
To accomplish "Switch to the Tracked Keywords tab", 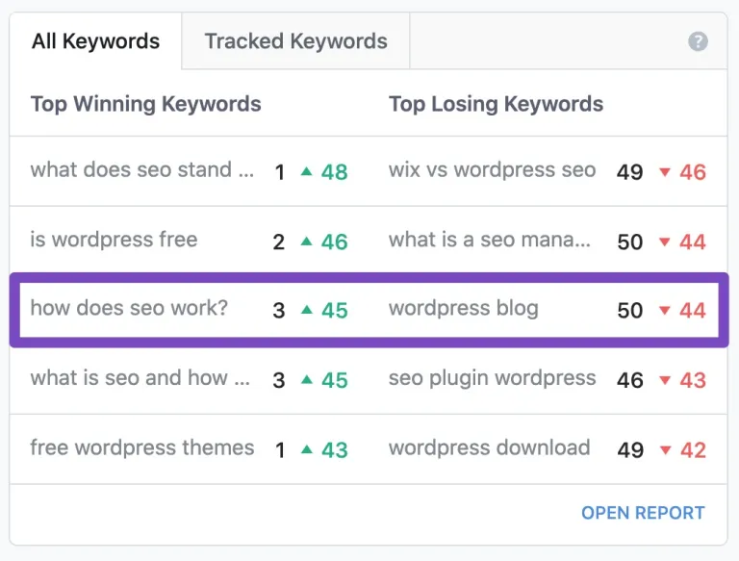I will tap(295, 41).
